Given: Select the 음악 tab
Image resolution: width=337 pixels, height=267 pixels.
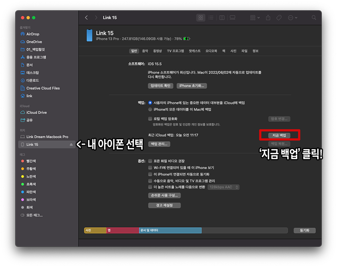Looking at the screenshot, I should coord(145,51).
